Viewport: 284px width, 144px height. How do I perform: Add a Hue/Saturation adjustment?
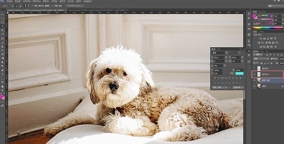[259, 43]
